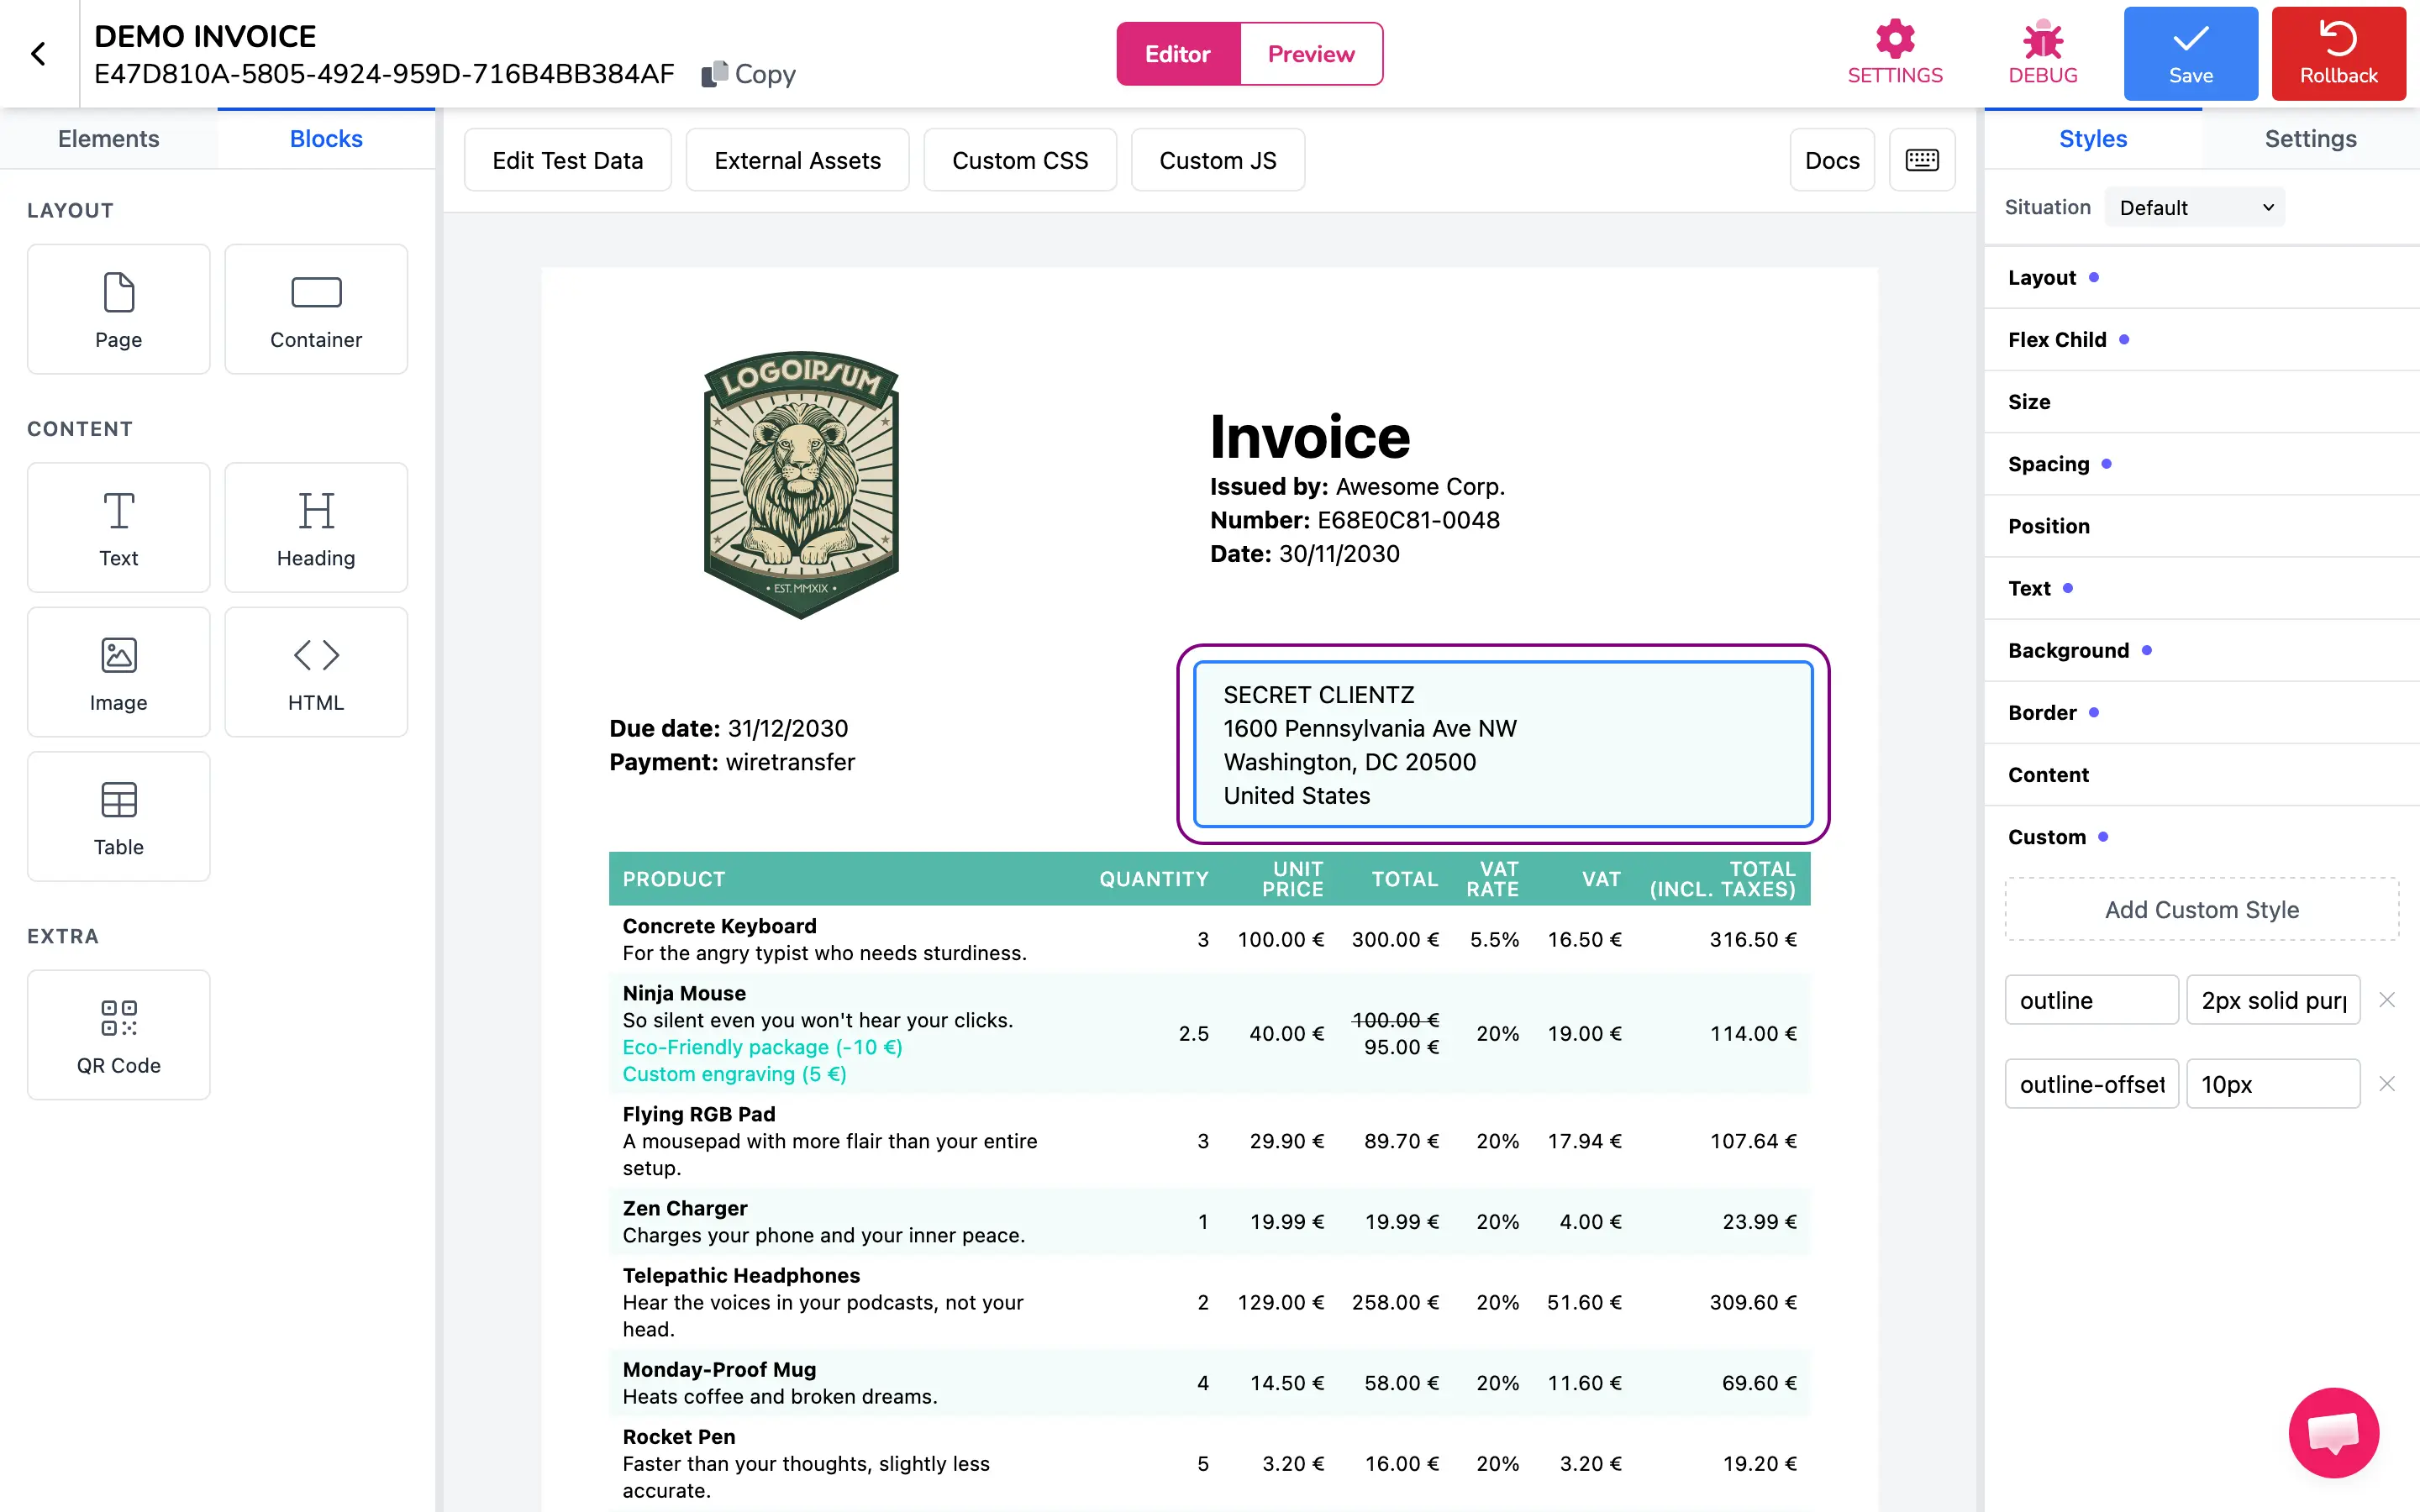This screenshot has width=2420, height=1512.
Task: Click the keyboard shortcuts icon
Action: point(1921,160)
